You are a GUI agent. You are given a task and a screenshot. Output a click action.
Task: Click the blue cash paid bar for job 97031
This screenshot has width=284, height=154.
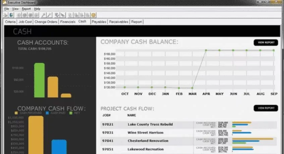click(x=242, y=133)
